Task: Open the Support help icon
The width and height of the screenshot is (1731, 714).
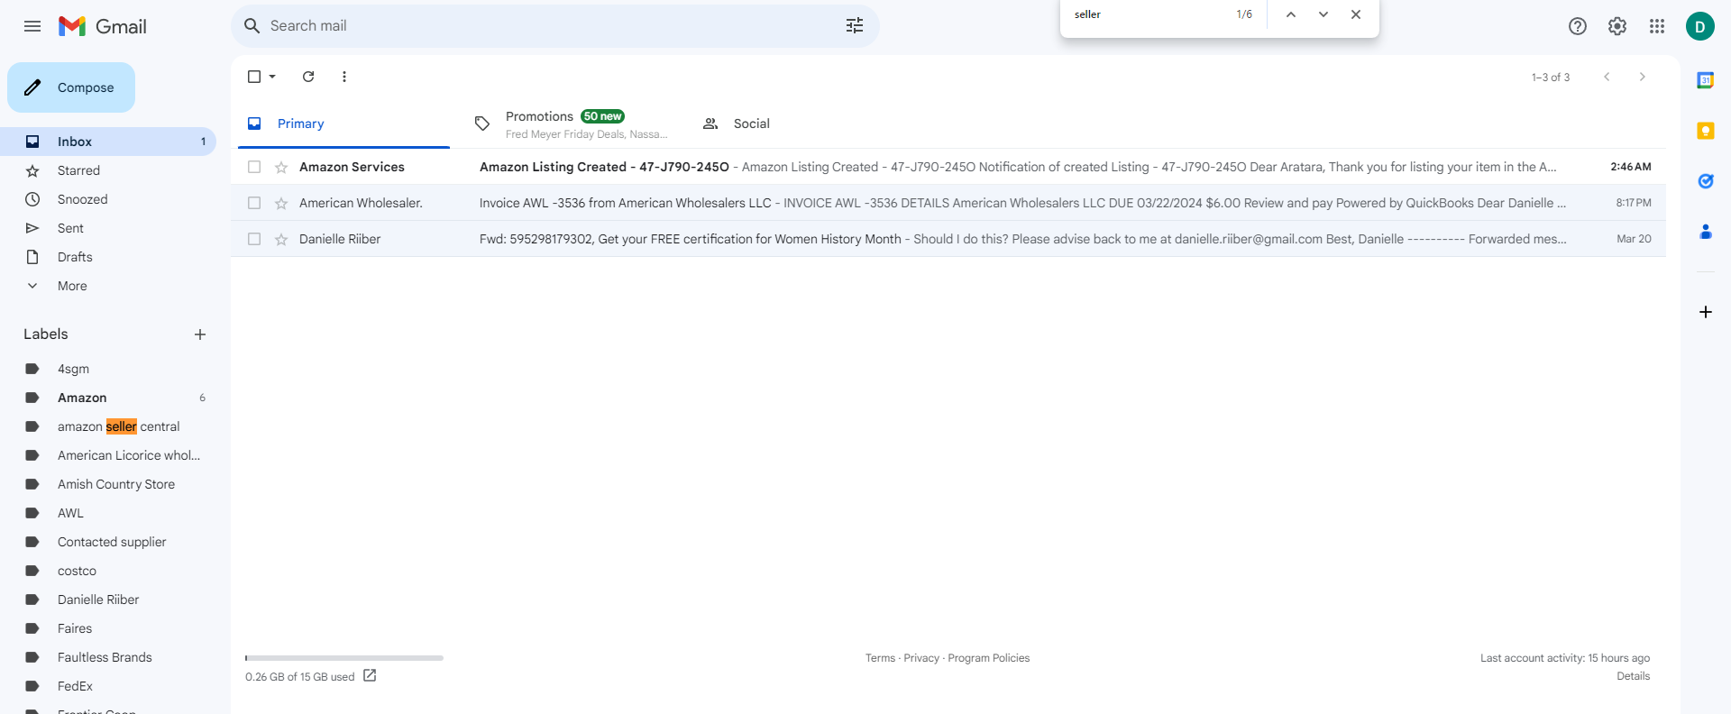Action: point(1578,26)
